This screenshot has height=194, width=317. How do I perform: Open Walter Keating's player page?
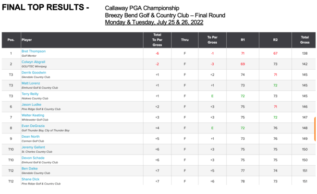pyautogui.click(x=33, y=115)
